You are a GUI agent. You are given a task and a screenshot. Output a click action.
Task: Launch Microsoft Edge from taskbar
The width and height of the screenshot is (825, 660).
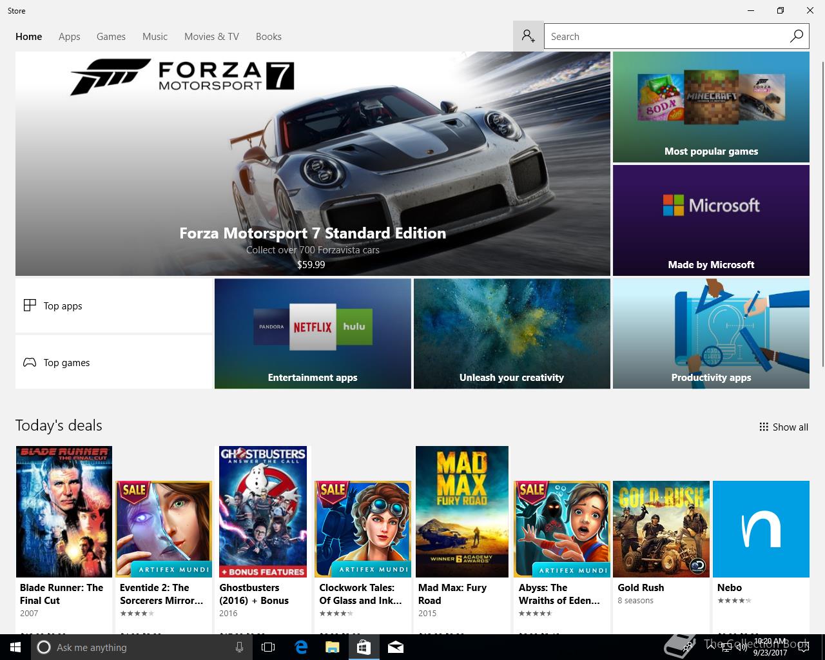pos(300,647)
